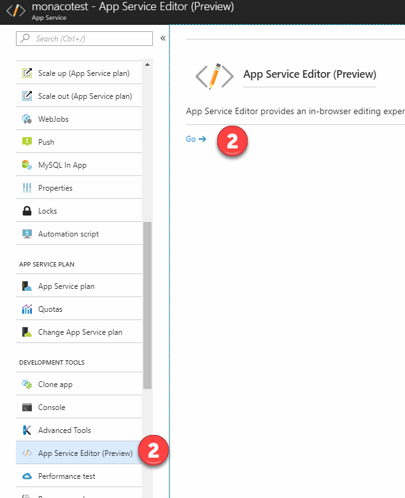Image resolution: width=405 pixels, height=498 pixels.
Task: Select Push menu entry
Action: (79, 142)
